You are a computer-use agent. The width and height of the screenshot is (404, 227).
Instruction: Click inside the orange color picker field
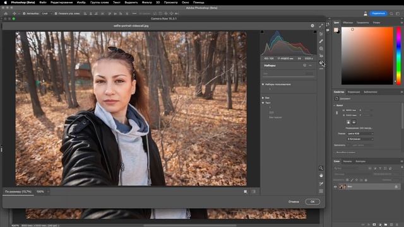click(x=367, y=55)
